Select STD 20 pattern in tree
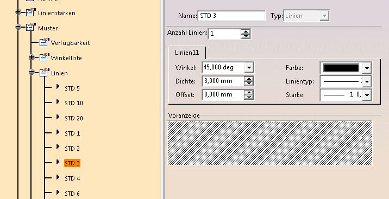Image resolution: width=389 pixels, height=199 pixels. pos(74,118)
